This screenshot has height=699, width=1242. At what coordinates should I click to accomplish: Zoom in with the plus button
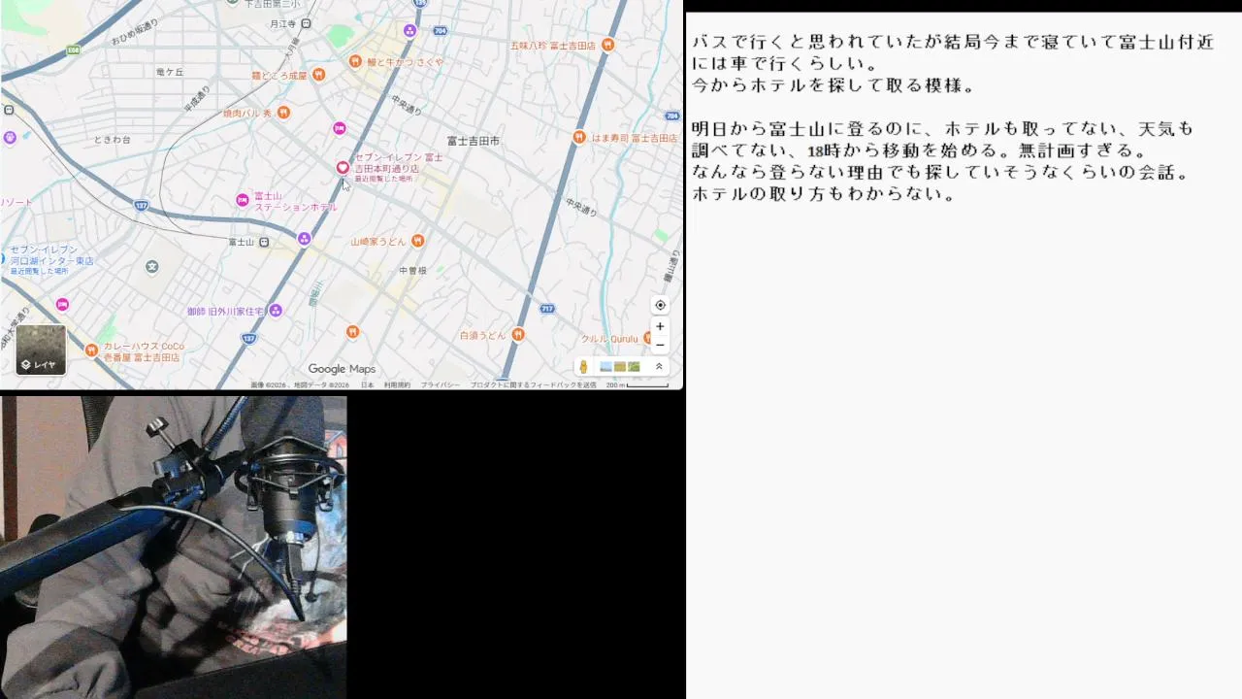coord(660,326)
